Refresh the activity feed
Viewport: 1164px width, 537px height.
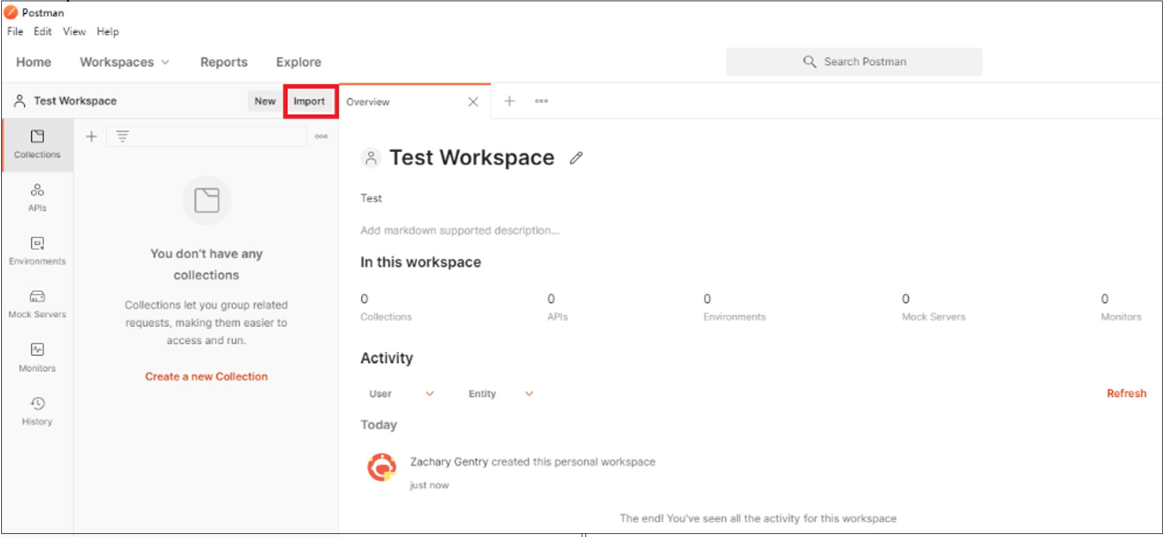[1126, 393]
